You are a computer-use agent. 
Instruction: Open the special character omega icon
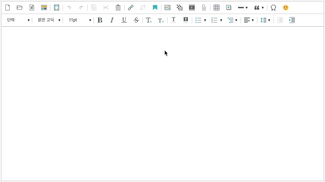click(273, 8)
